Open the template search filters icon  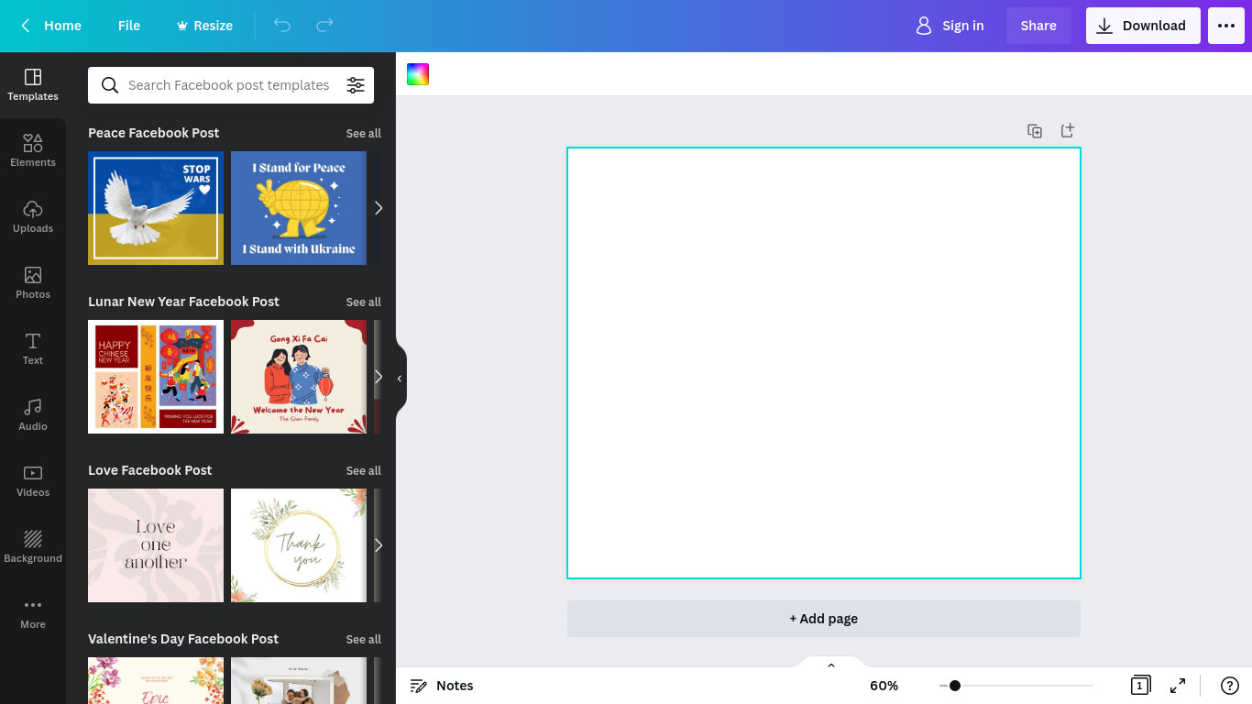(x=356, y=85)
